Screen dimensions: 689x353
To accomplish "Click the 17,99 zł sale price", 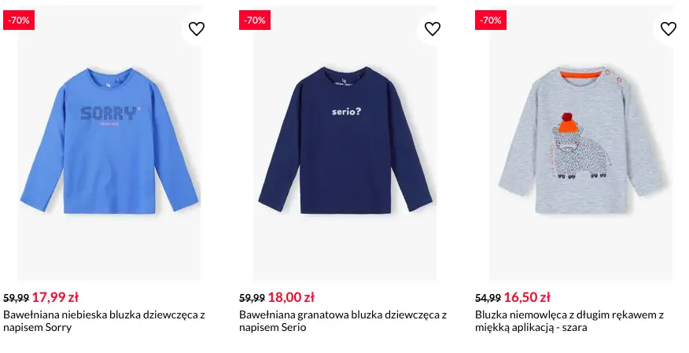I will (55, 297).
